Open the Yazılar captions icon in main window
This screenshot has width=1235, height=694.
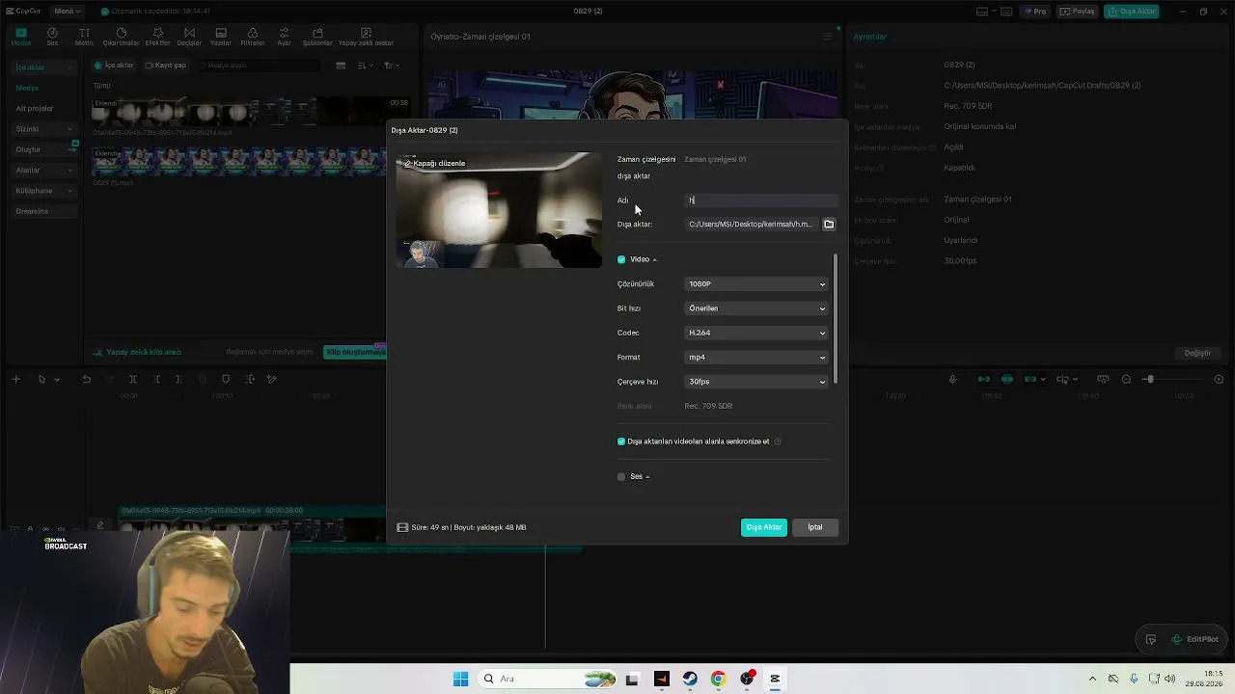(x=221, y=37)
